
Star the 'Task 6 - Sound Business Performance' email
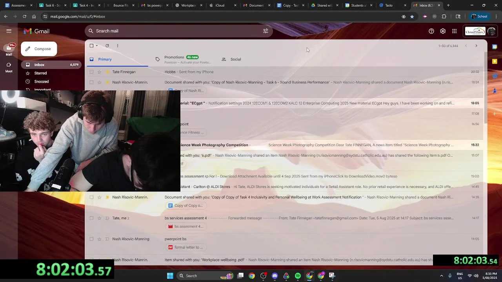tap(99, 82)
